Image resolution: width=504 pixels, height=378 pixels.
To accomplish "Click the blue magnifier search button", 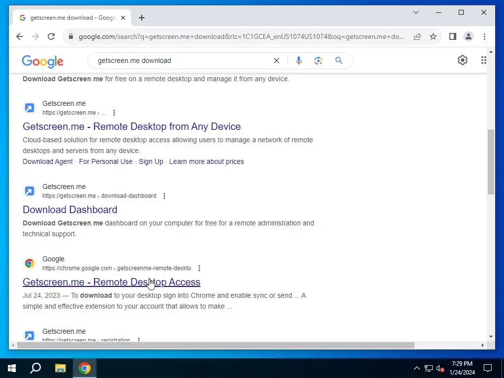I will 339,61.
